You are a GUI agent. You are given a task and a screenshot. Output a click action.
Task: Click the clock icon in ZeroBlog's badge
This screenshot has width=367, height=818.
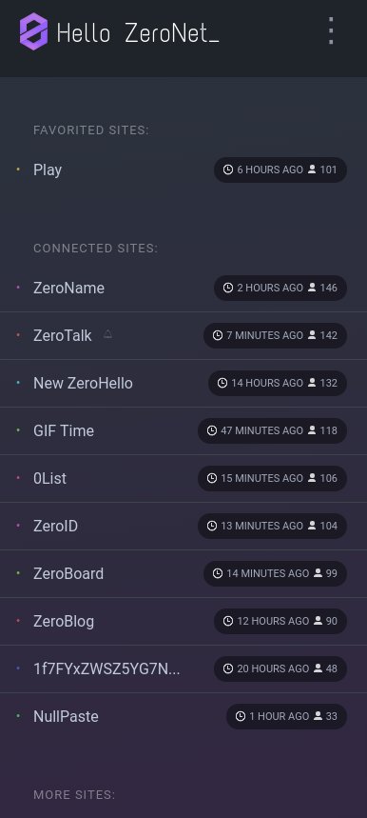[228, 621]
